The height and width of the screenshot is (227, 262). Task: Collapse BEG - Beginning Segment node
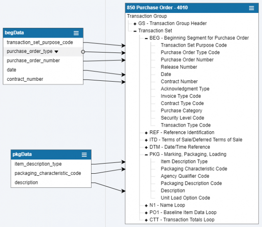146,38
